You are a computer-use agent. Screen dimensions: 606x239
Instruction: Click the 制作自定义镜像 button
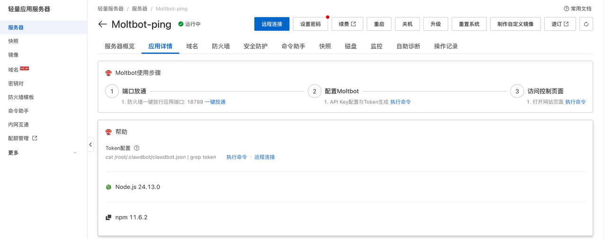click(x=516, y=24)
